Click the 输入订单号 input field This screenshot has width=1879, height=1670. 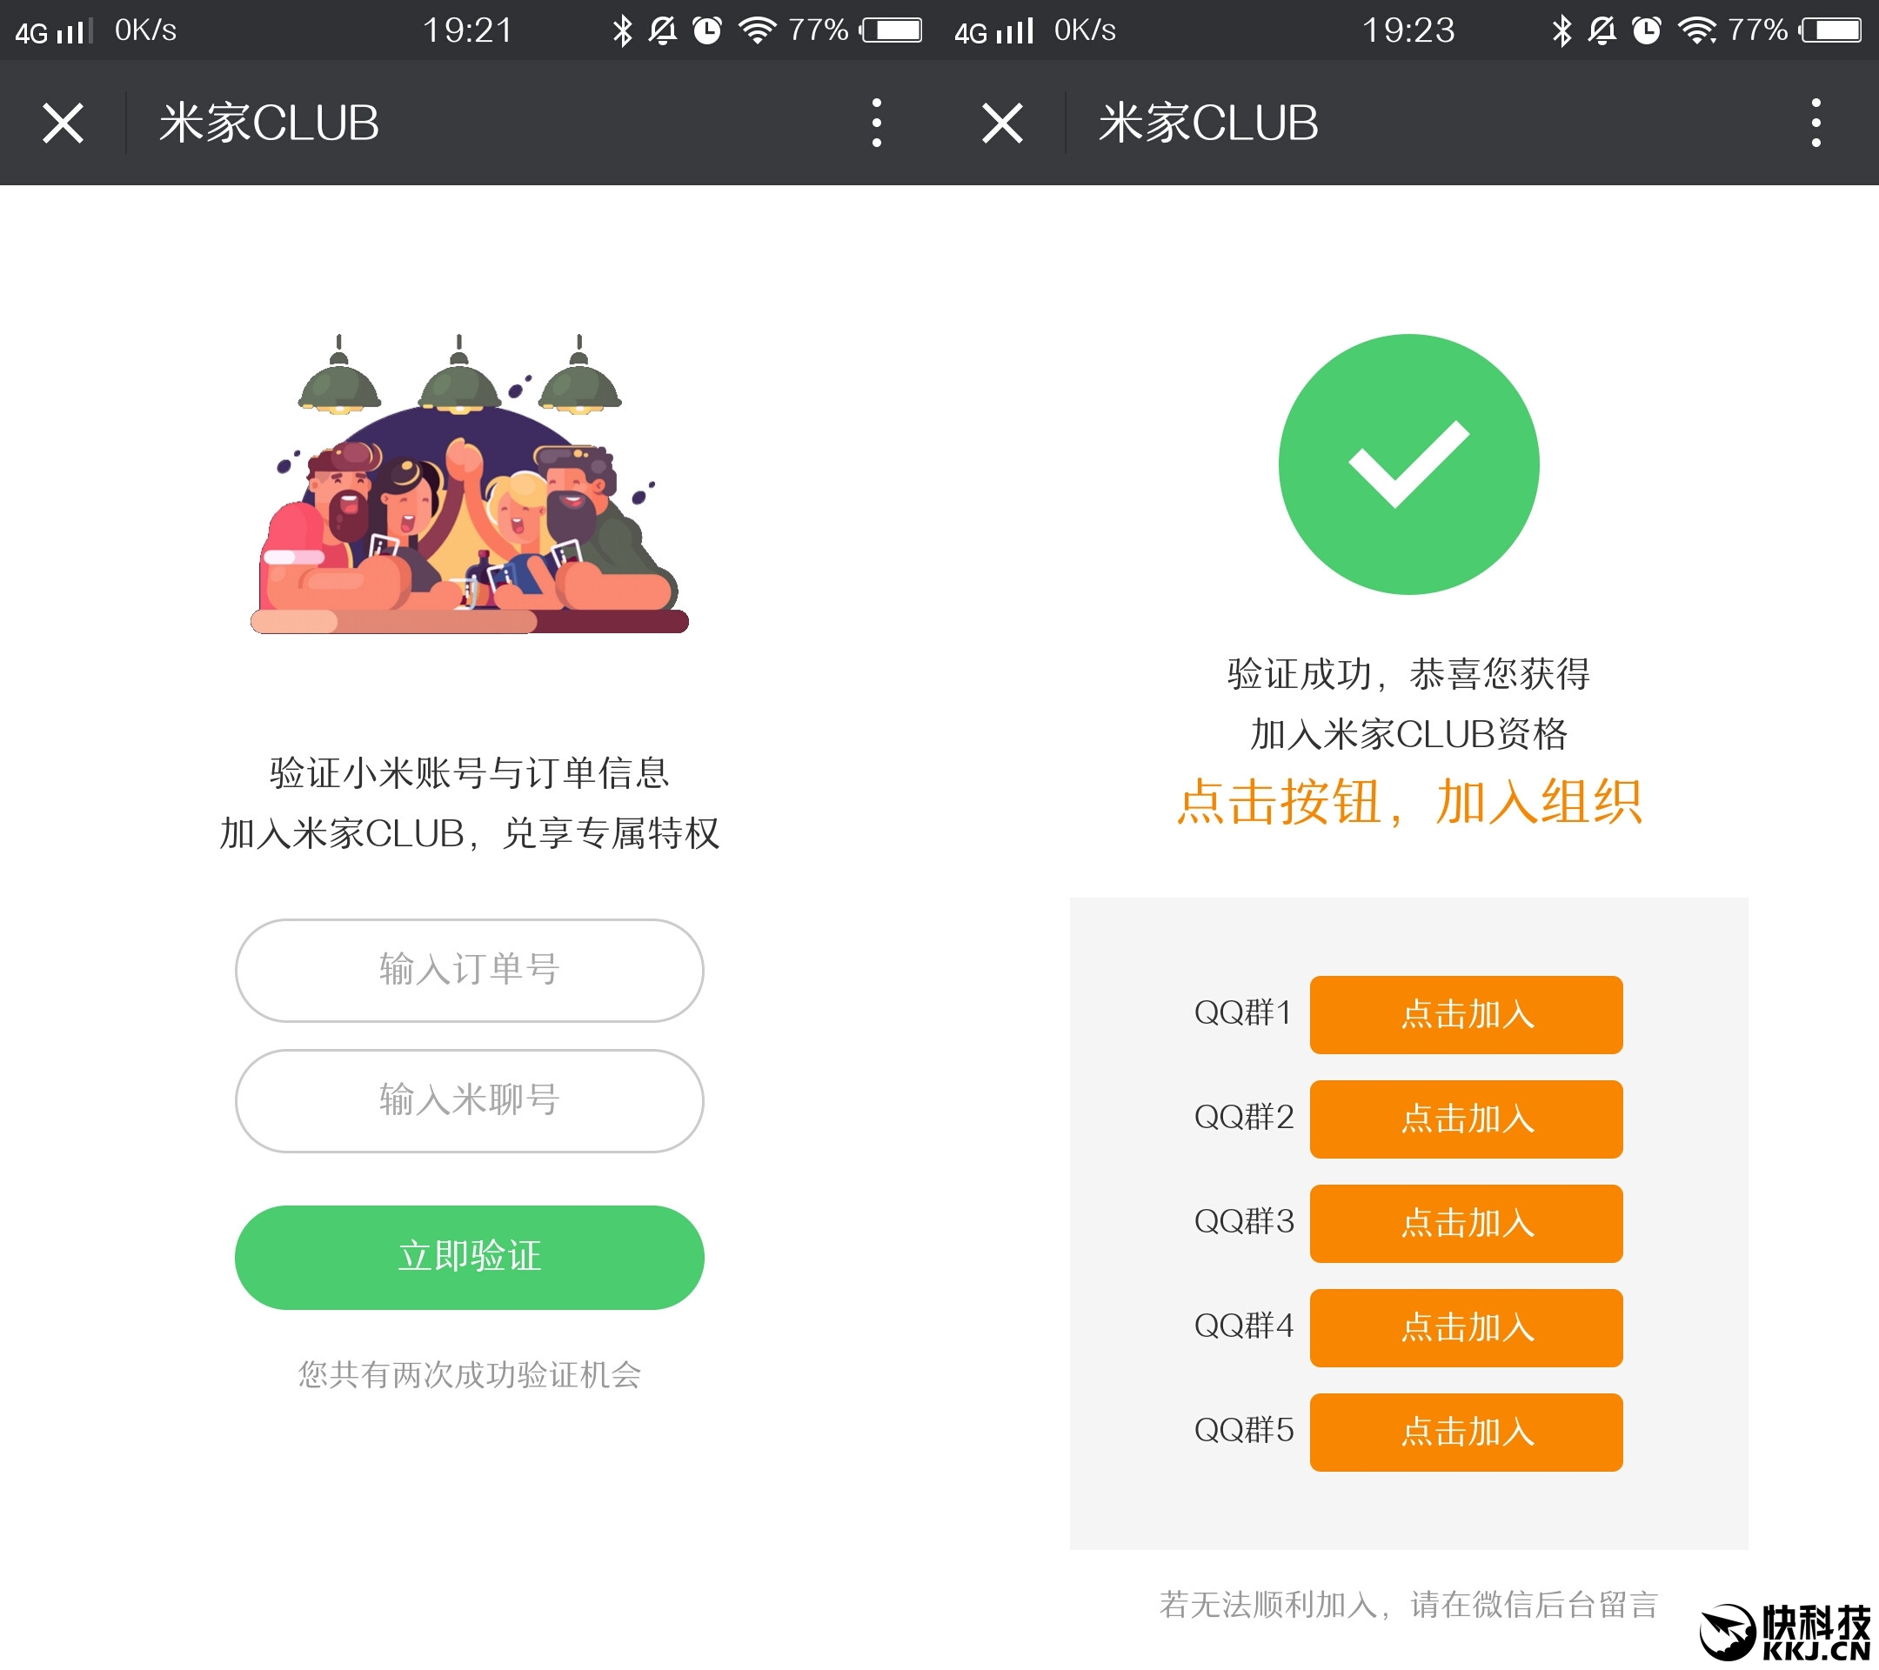[x=470, y=971]
